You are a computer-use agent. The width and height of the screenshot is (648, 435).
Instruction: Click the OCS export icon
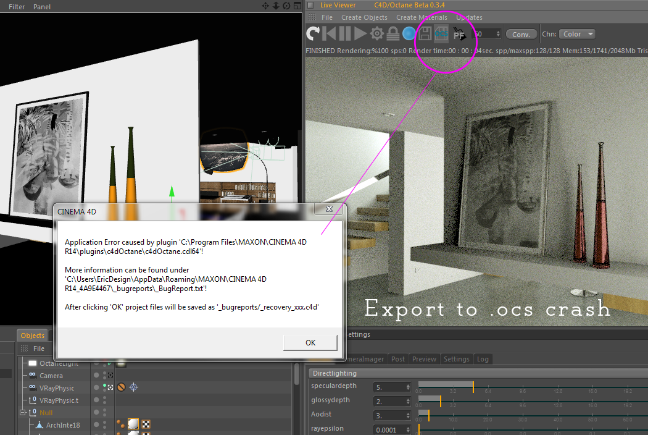441,33
